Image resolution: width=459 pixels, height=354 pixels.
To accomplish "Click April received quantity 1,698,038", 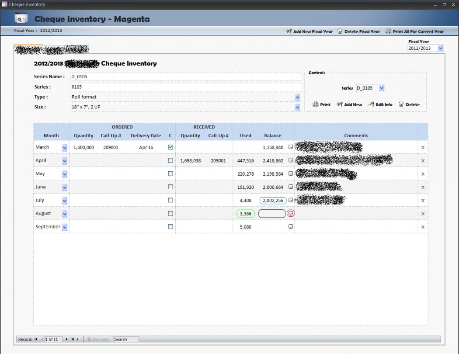I will tap(191, 161).
